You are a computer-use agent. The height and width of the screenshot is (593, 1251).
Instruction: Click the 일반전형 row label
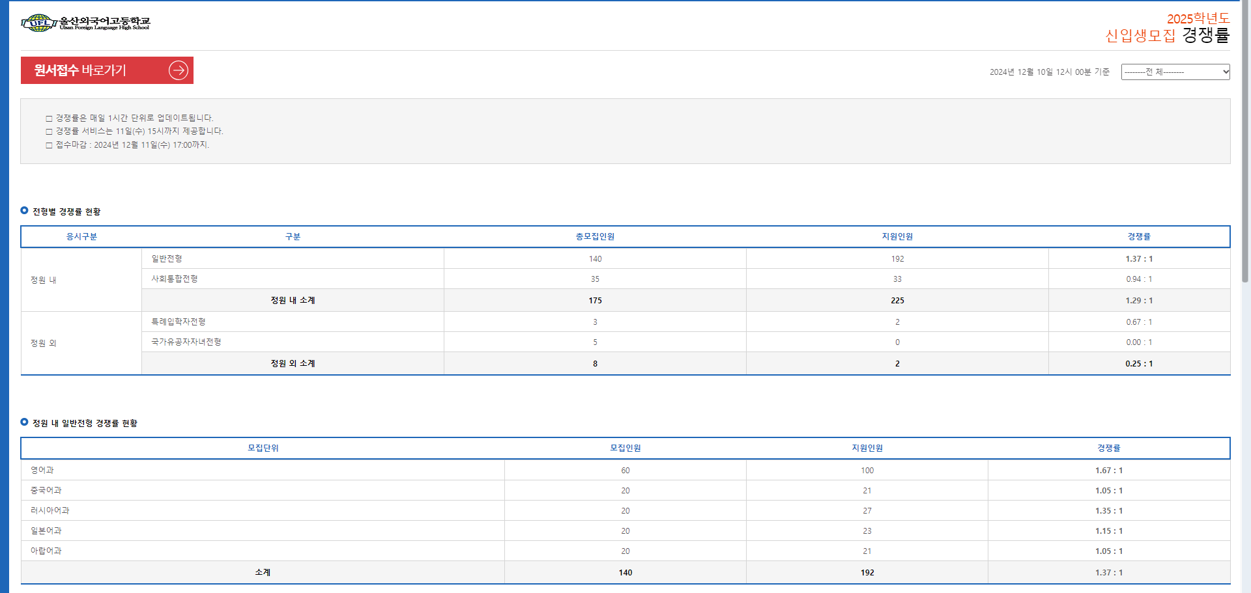[167, 259]
